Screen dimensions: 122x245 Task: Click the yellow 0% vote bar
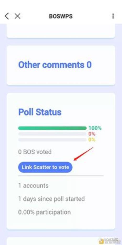[52, 140]
